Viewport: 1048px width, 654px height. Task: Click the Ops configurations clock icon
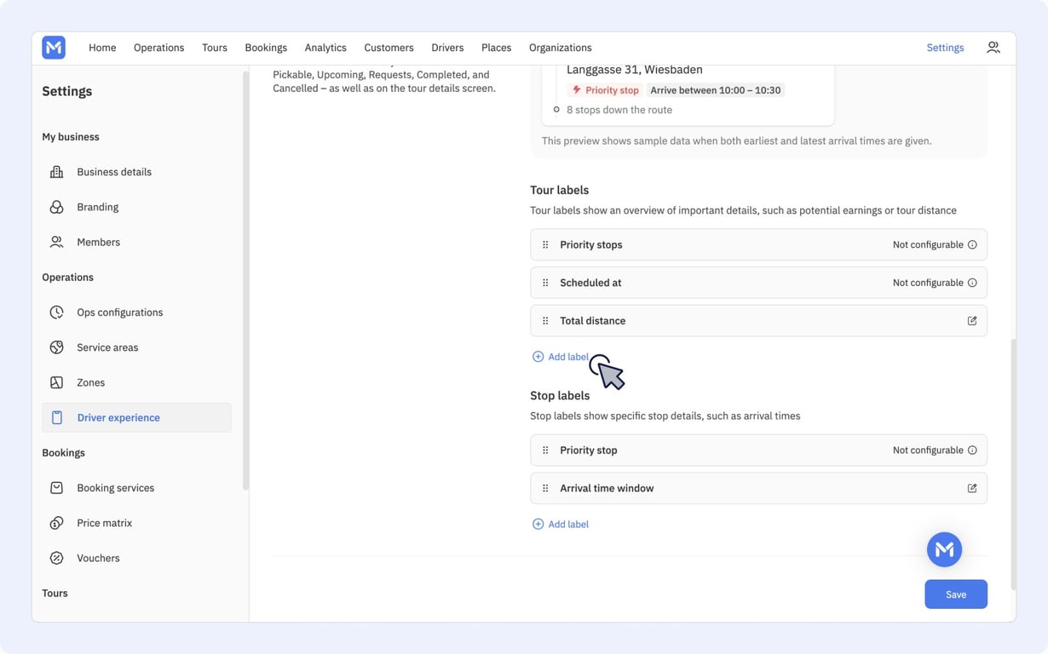pyautogui.click(x=56, y=313)
